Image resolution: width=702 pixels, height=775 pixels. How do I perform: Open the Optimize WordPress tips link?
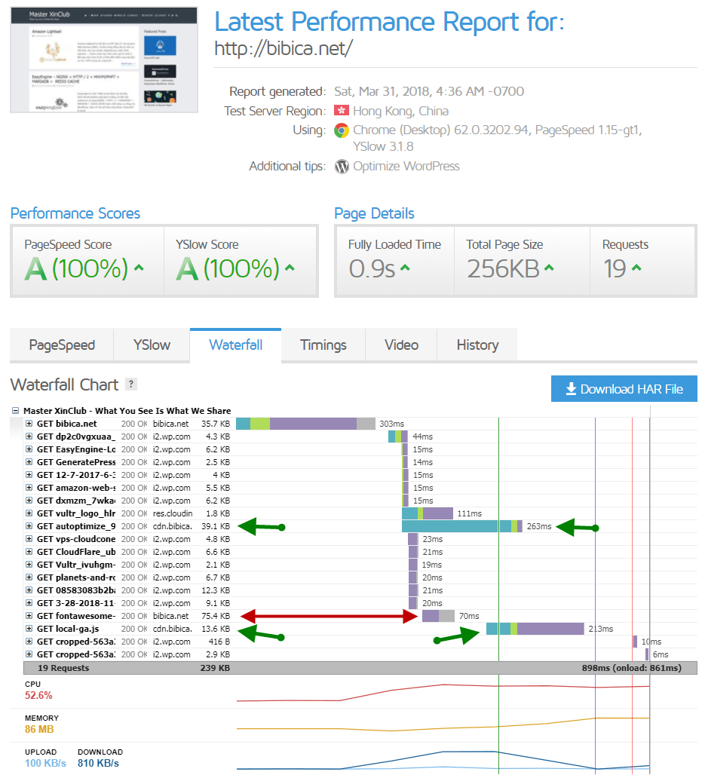(x=406, y=167)
